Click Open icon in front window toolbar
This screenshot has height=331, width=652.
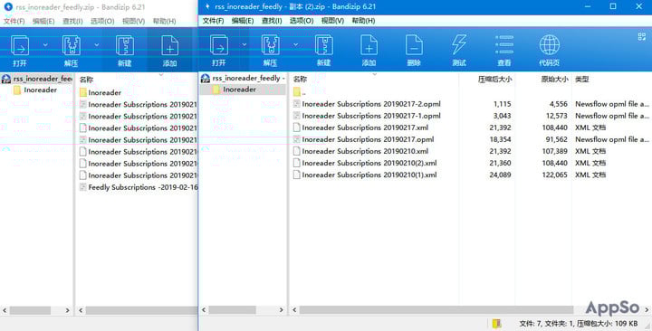coord(219,45)
